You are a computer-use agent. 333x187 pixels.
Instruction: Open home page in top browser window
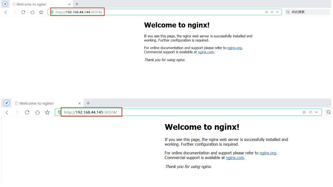click(32, 12)
